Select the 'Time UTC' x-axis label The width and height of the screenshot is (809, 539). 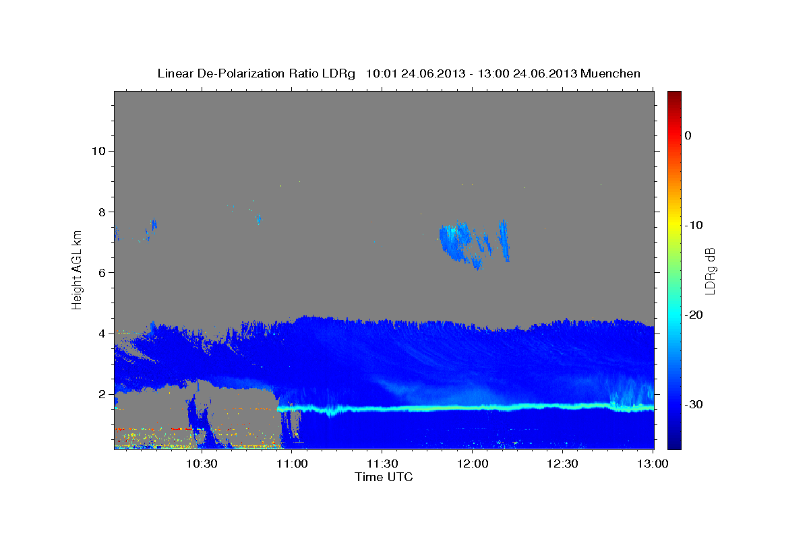(384, 477)
